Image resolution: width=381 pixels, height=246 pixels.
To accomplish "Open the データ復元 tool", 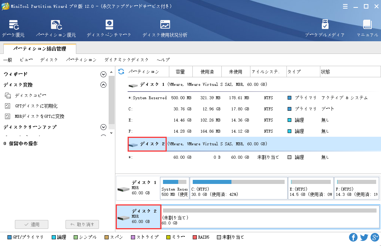I will [x=13, y=29].
